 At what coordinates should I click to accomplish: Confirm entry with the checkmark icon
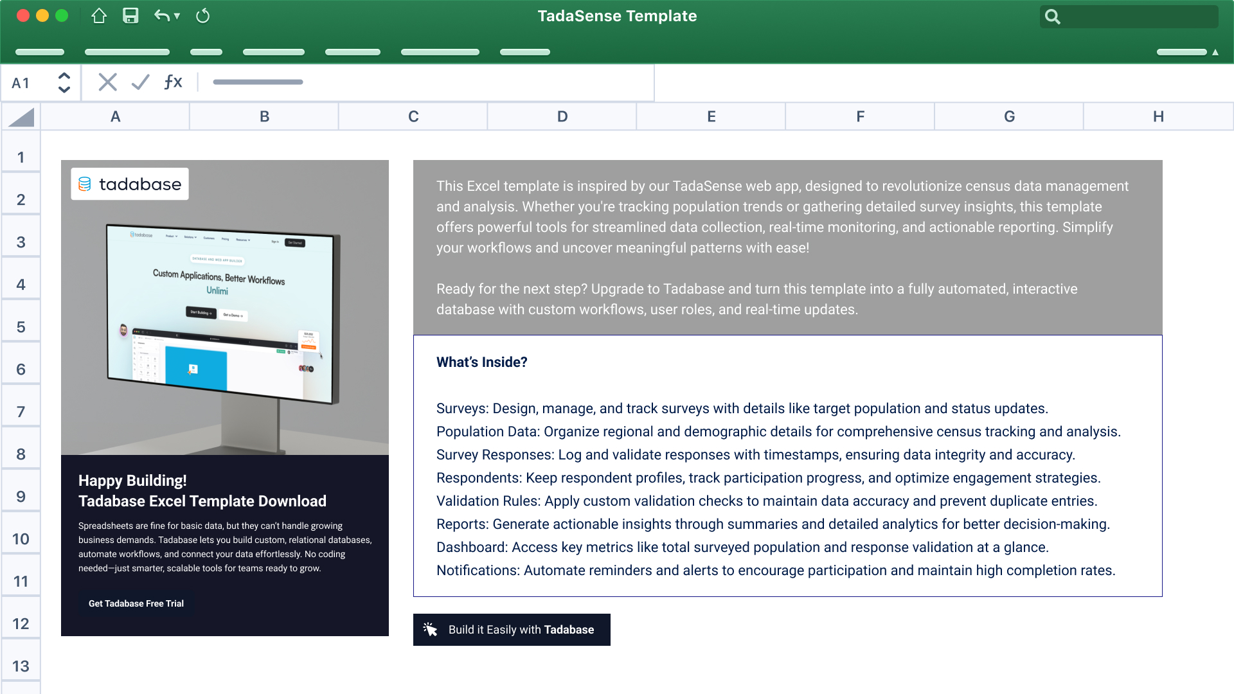pyautogui.click(x=140, y=82)
